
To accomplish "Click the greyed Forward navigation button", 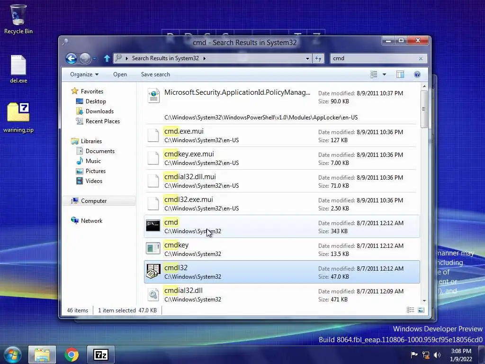I will pos(85,58).
